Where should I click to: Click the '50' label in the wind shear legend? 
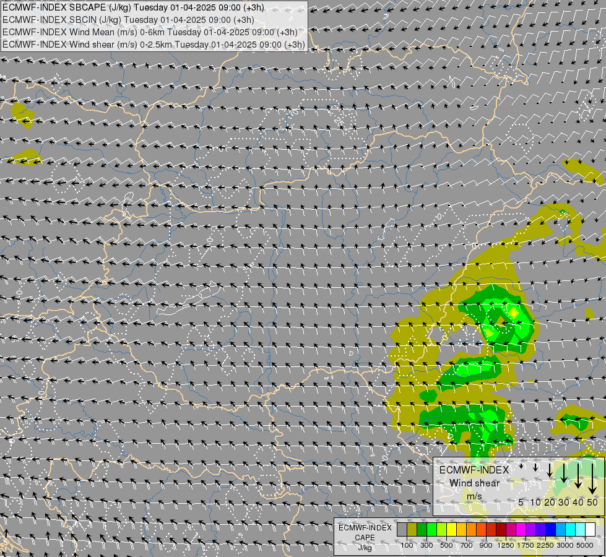592,502
